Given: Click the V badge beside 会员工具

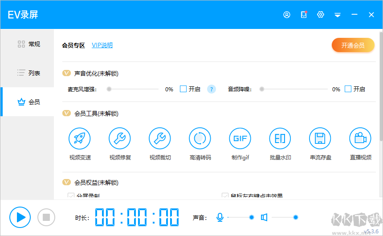Looking at the screenshot, I should [66, 113].
